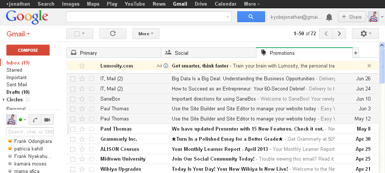Star the Grammarly Inc. email
The image size is (385, 173).
(x=82, y=139)
